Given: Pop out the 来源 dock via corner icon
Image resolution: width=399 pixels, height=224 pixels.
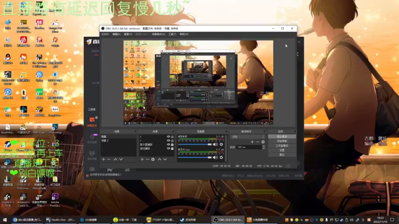Looking at the screenshot, I should coord(173,131).
